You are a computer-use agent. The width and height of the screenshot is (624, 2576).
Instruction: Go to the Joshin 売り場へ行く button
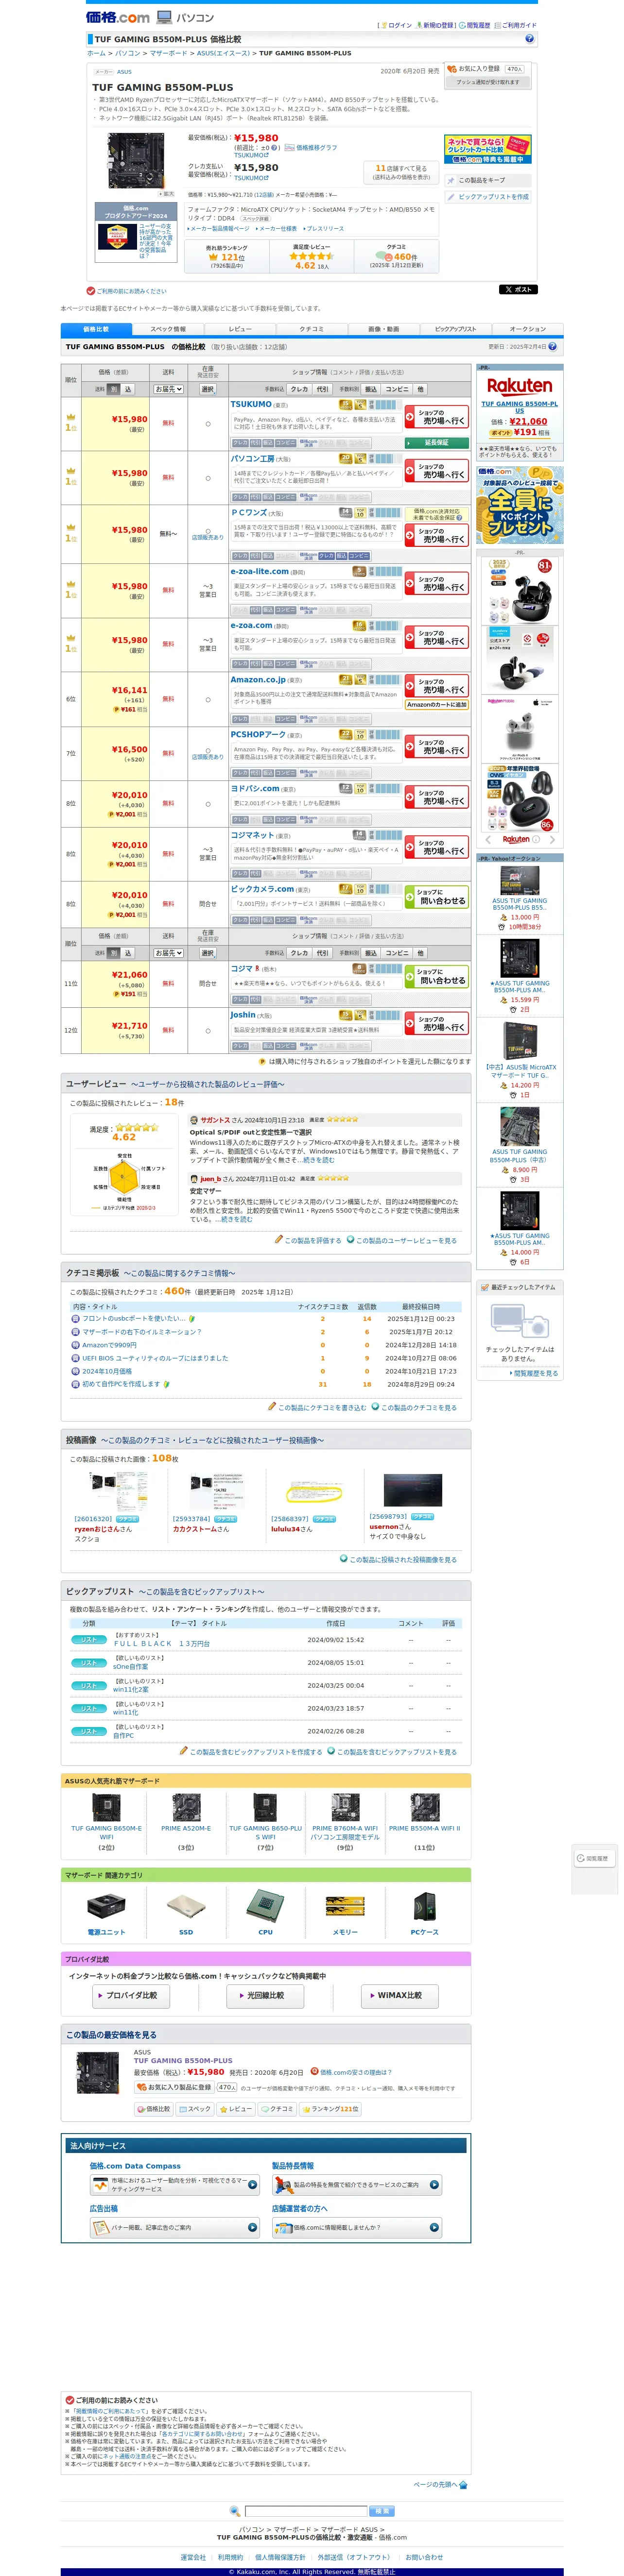(x=437, y=1023)
